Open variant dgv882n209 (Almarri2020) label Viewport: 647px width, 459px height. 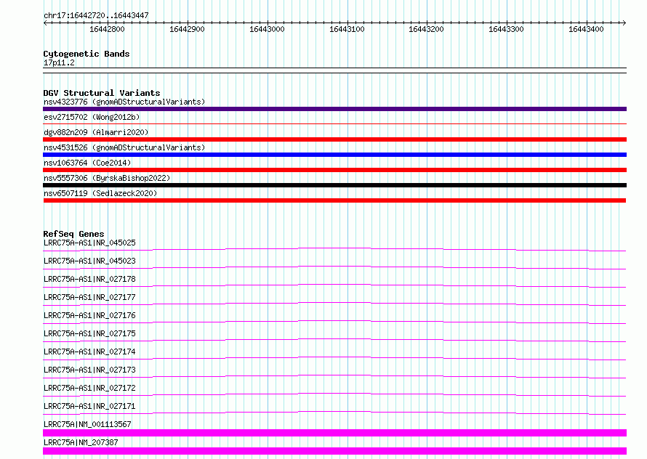pyautogui.click(x=96, y=132)
